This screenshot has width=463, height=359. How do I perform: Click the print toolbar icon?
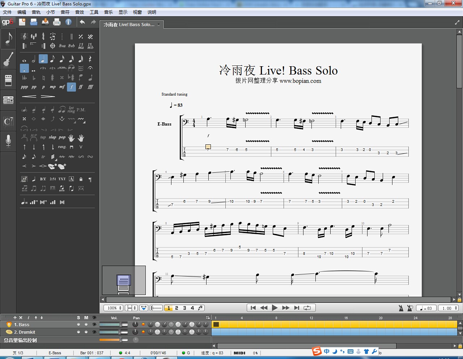point(57,22)
